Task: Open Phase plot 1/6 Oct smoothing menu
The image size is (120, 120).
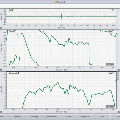Action: tap(110, 64)
